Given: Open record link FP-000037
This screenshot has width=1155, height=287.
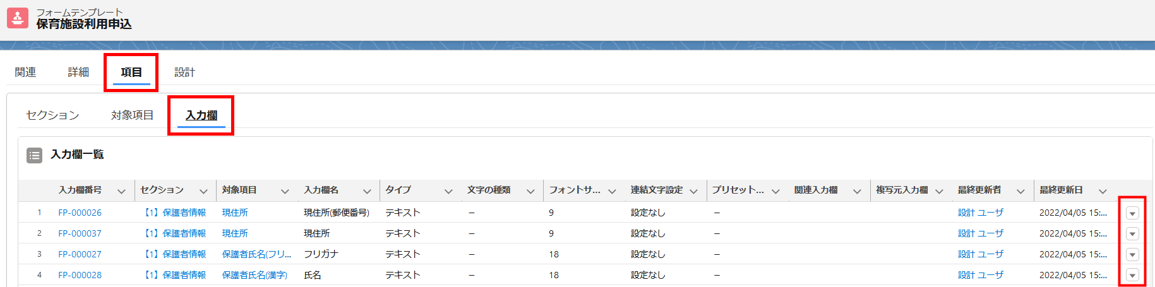Looking at the screenshot, I should point(80,233).
